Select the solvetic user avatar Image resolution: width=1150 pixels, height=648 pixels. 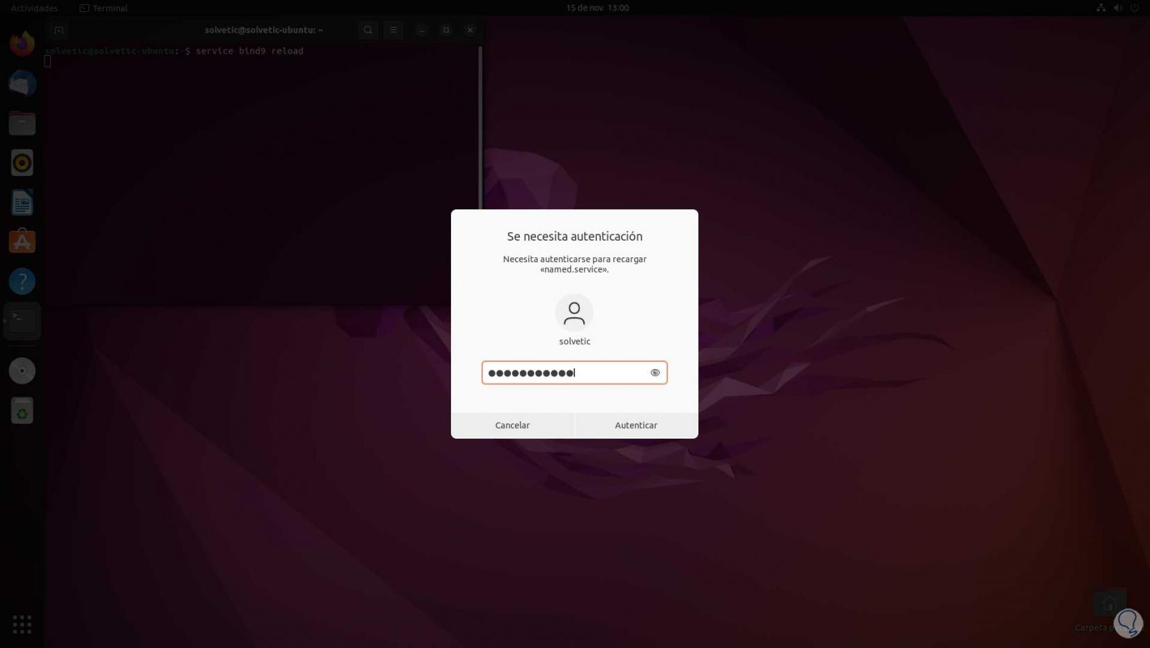[x=574, y=312]
